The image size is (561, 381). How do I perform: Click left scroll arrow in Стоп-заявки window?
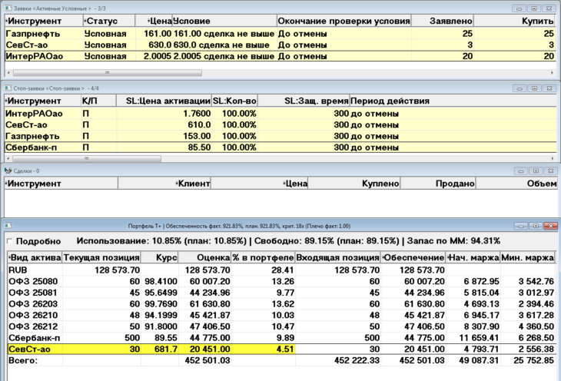coord(8,158)
